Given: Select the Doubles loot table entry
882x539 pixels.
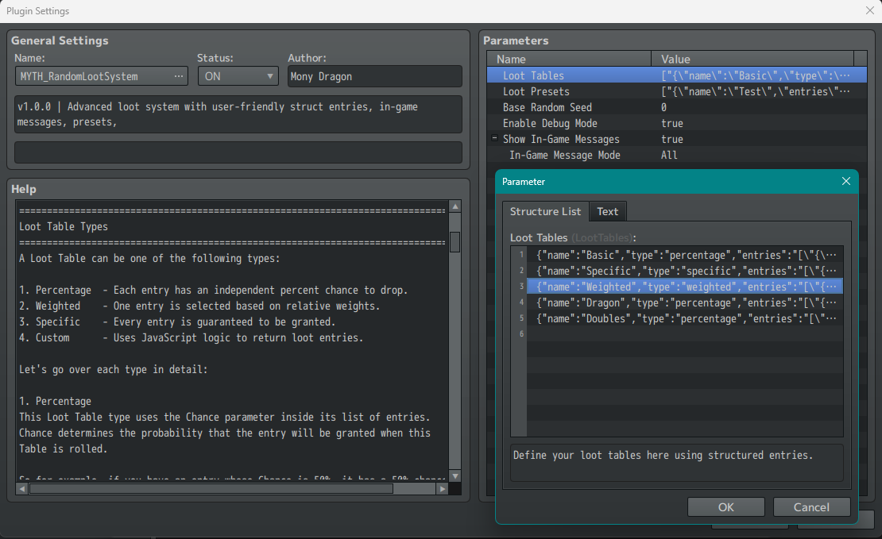Looking at the screenshot, I should [x=685, y=318].
